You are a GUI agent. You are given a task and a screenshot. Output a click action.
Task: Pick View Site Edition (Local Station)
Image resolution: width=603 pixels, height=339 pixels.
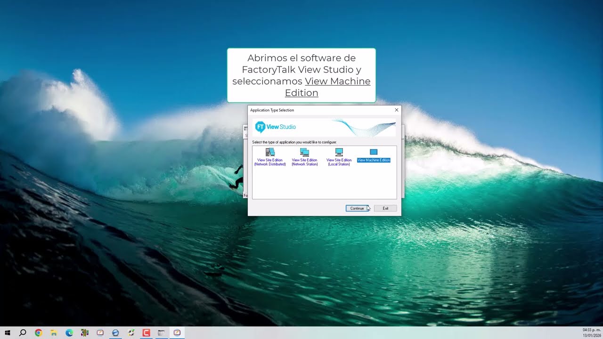click(339, 157)
